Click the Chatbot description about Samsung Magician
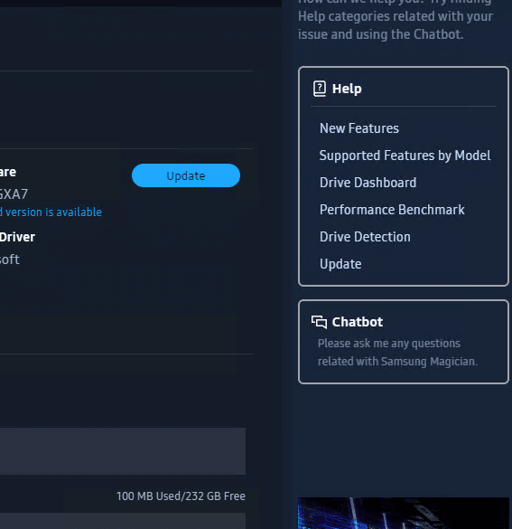Screen dimensions: 512x529 click(x=397, y=353)
